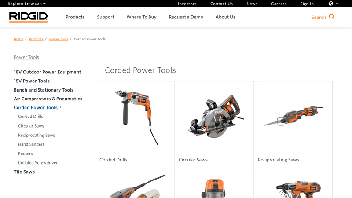
Task: Expand the Explore Emerson dropdown
Action: (27, 4)
